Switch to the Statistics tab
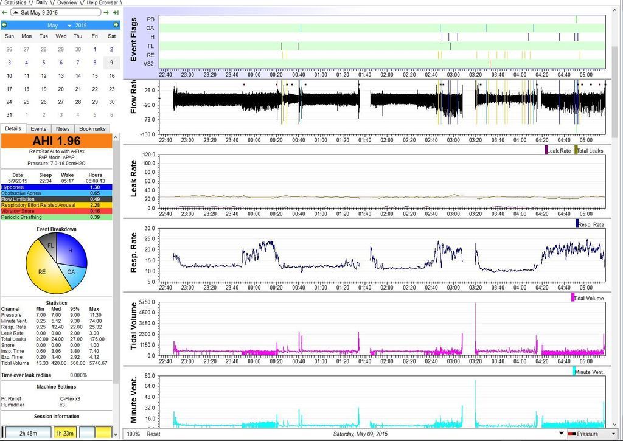 (15, 2)
